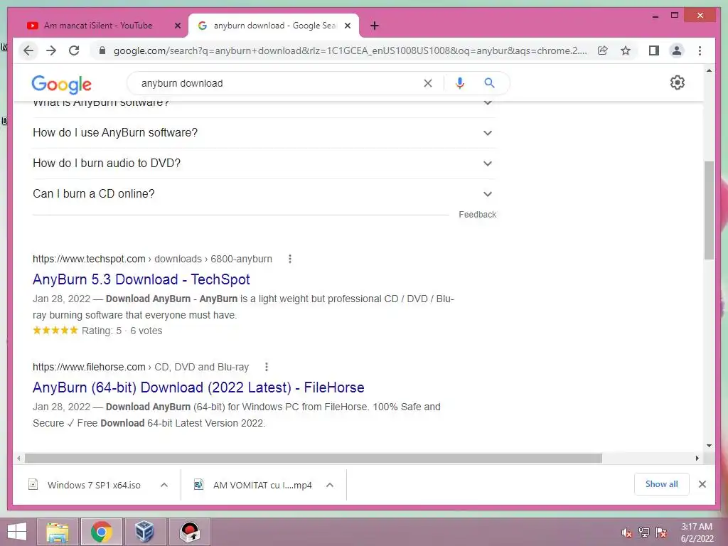Click the vertical scrollbar thumb

click(709, 210)
